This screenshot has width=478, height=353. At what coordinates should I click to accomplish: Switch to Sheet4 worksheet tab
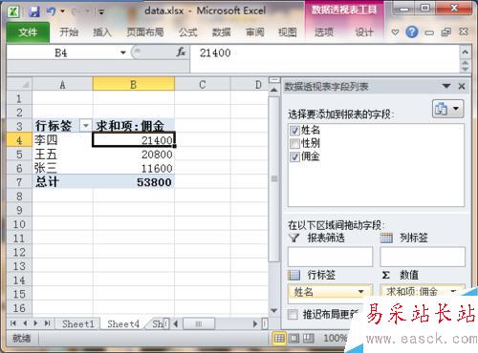pyautogui.click(x=123, y=324)
